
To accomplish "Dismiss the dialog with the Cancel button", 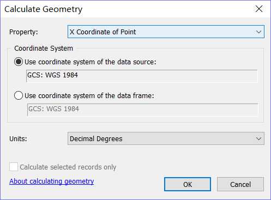I will [x=240, y=184].
